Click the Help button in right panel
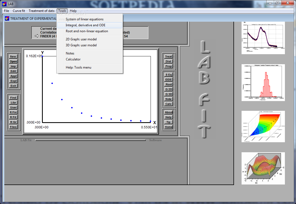Image resolution: width=296 pixels, height=204 pixels. pyautogui.click(x=168, y=117)
